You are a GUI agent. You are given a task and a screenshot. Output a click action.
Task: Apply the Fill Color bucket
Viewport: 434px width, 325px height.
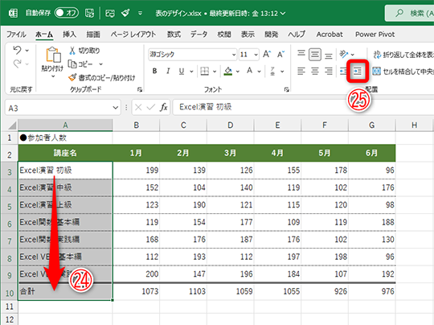(228, 72)
